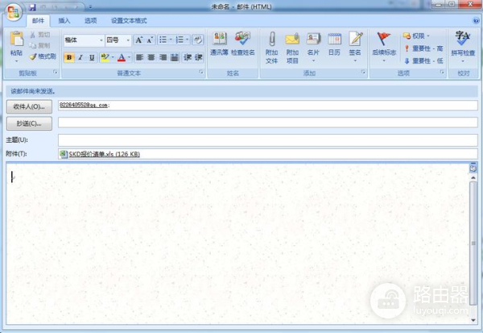This screenshot has height=333, width=483.
Task: Click the font color red A button
Action: click(121, 57)
